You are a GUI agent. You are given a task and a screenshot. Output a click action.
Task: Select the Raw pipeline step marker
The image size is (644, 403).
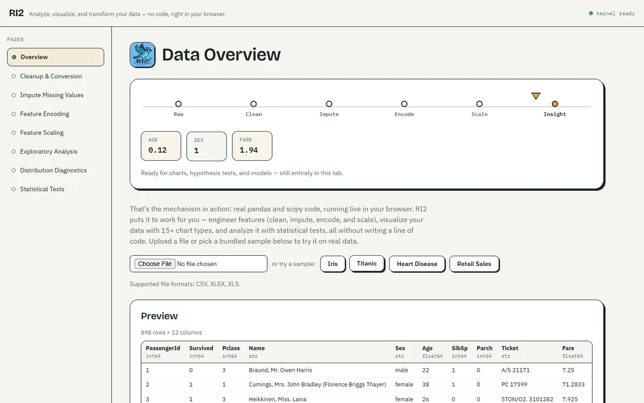click(x=179, y=104)
